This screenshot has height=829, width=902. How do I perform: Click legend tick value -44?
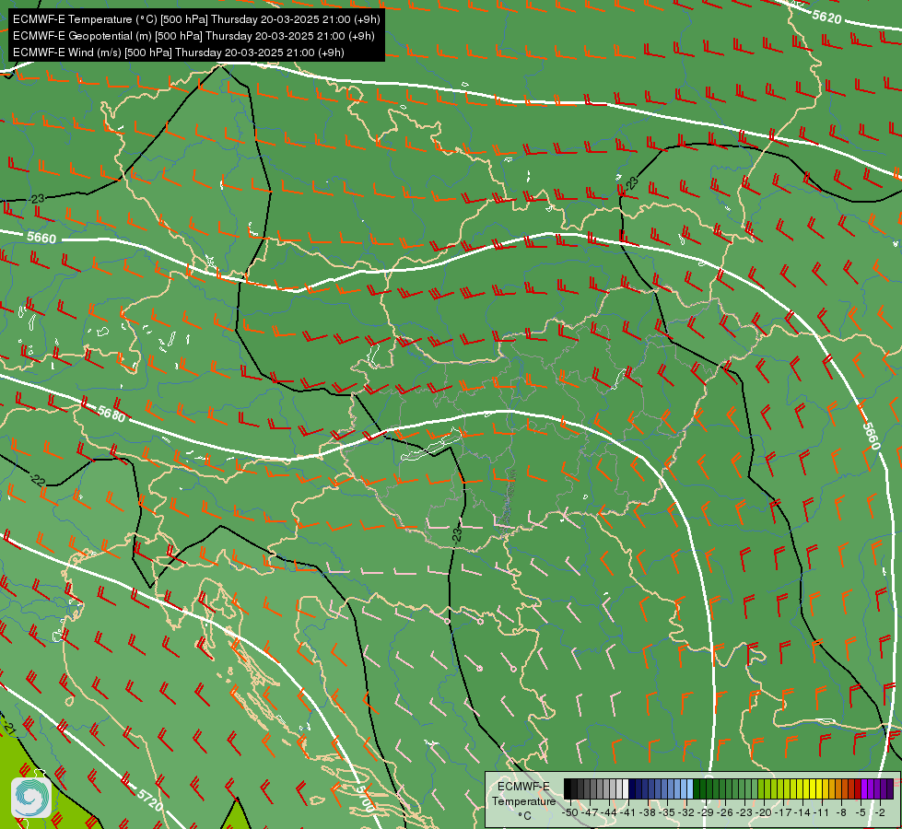(609, 812)
